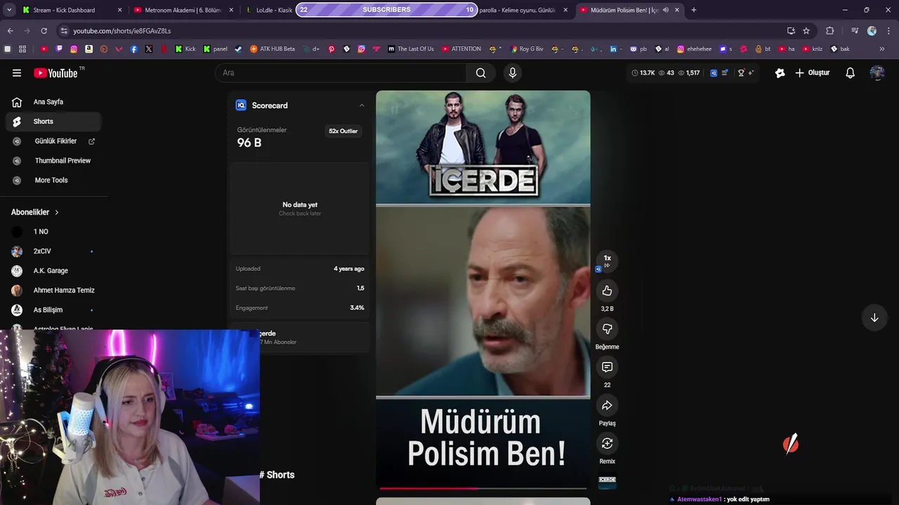
Task: Click the Oluştur create button
Action: click(812, 73)
